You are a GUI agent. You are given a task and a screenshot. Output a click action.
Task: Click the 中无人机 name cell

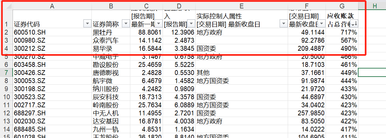tap(111, 113)
